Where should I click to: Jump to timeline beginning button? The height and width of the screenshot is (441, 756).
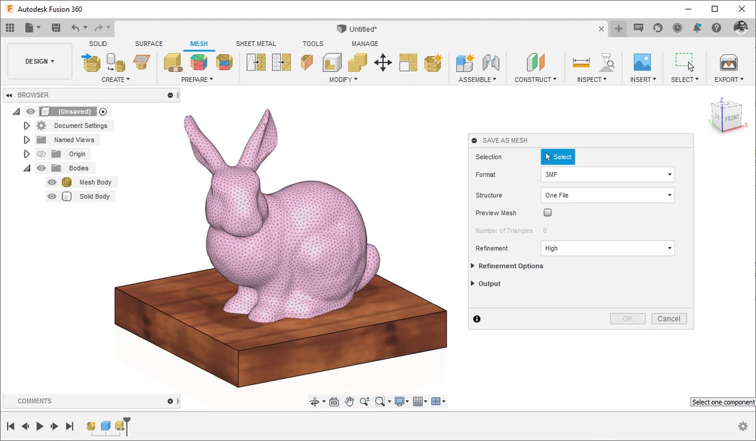coord(10,427)
